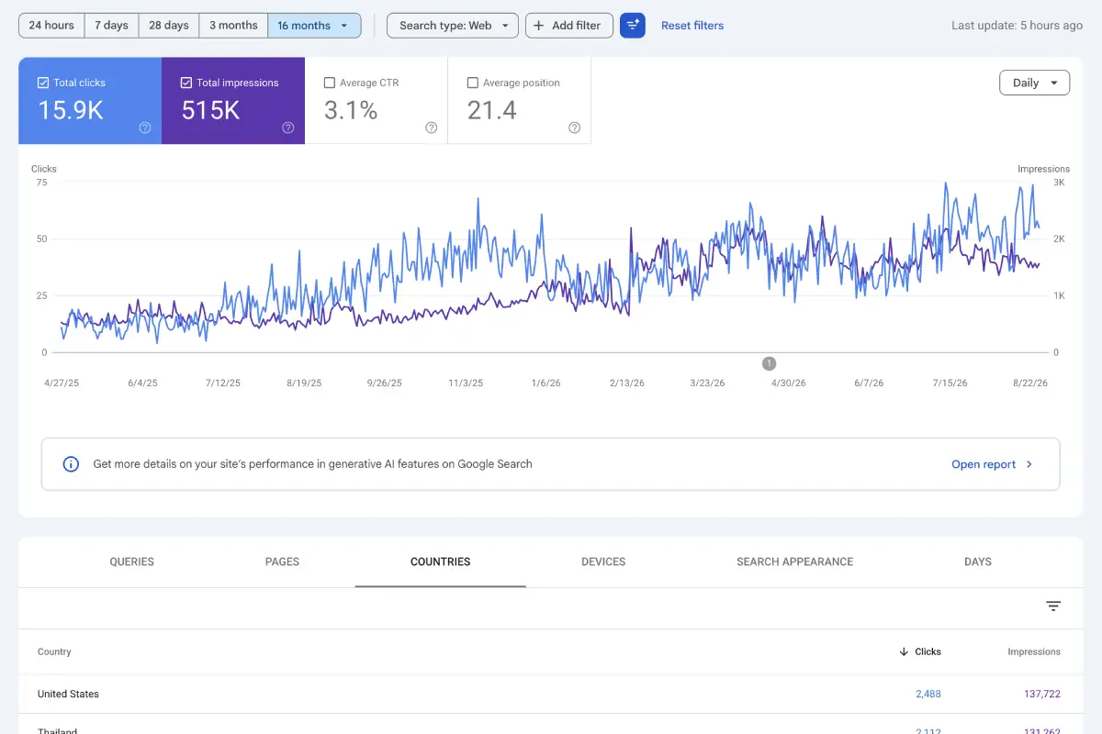Open help for Average position metric
1102x734 pixels.
(x=575, y=128)
